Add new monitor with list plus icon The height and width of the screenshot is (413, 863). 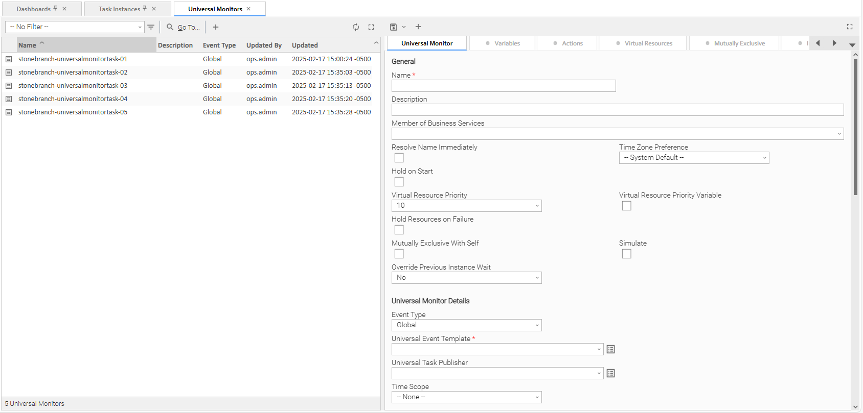[x=216, y=27]
